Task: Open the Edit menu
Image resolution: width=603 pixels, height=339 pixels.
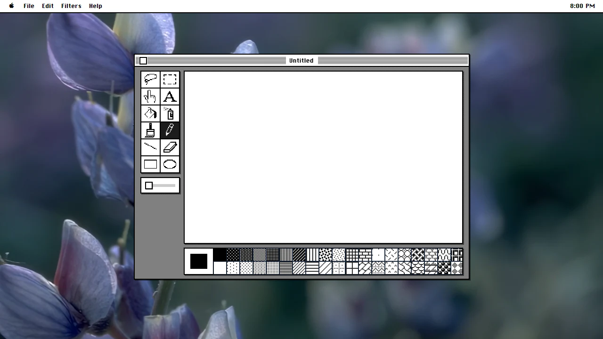Action: 48,6
